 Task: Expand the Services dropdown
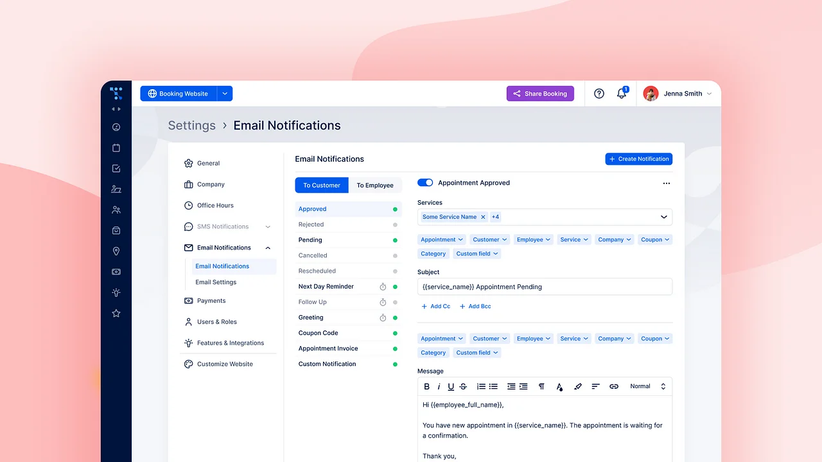pyautogui.click(x=663, y=217)
